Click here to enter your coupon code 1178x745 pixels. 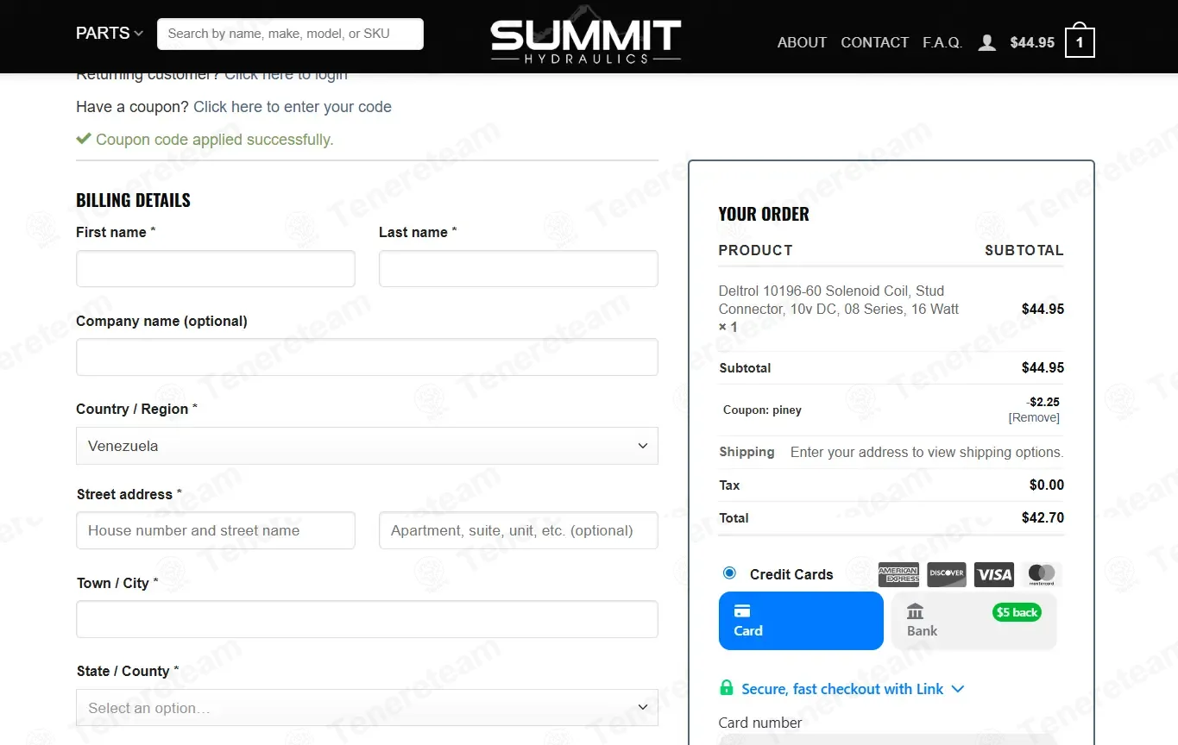pos(292,107)
